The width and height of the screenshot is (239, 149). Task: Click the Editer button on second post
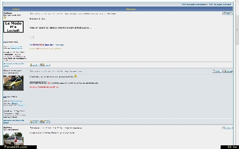[228, 71]
